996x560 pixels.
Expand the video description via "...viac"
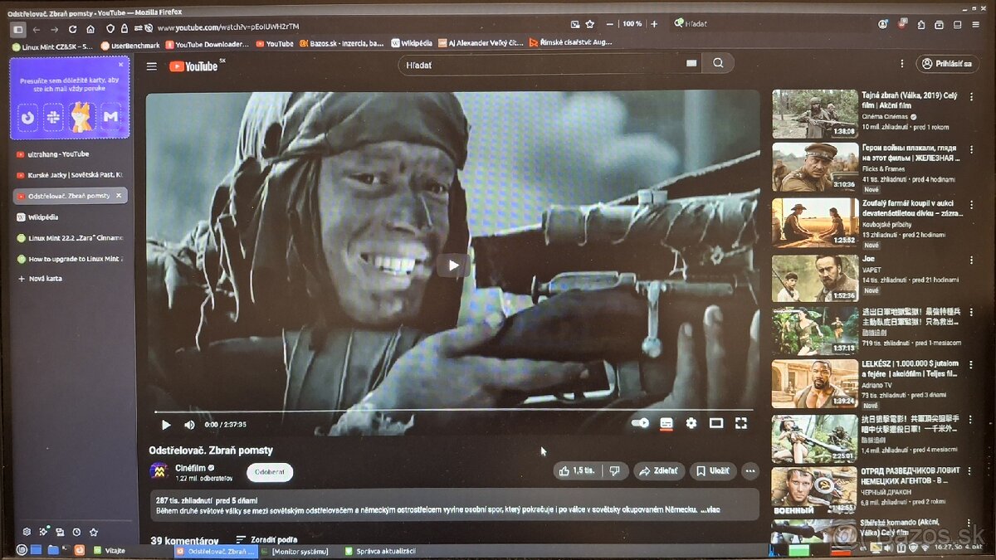pos(711,509)
